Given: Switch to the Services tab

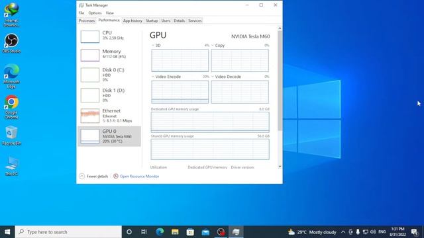Looking at the screenshot, I should 195,20.
